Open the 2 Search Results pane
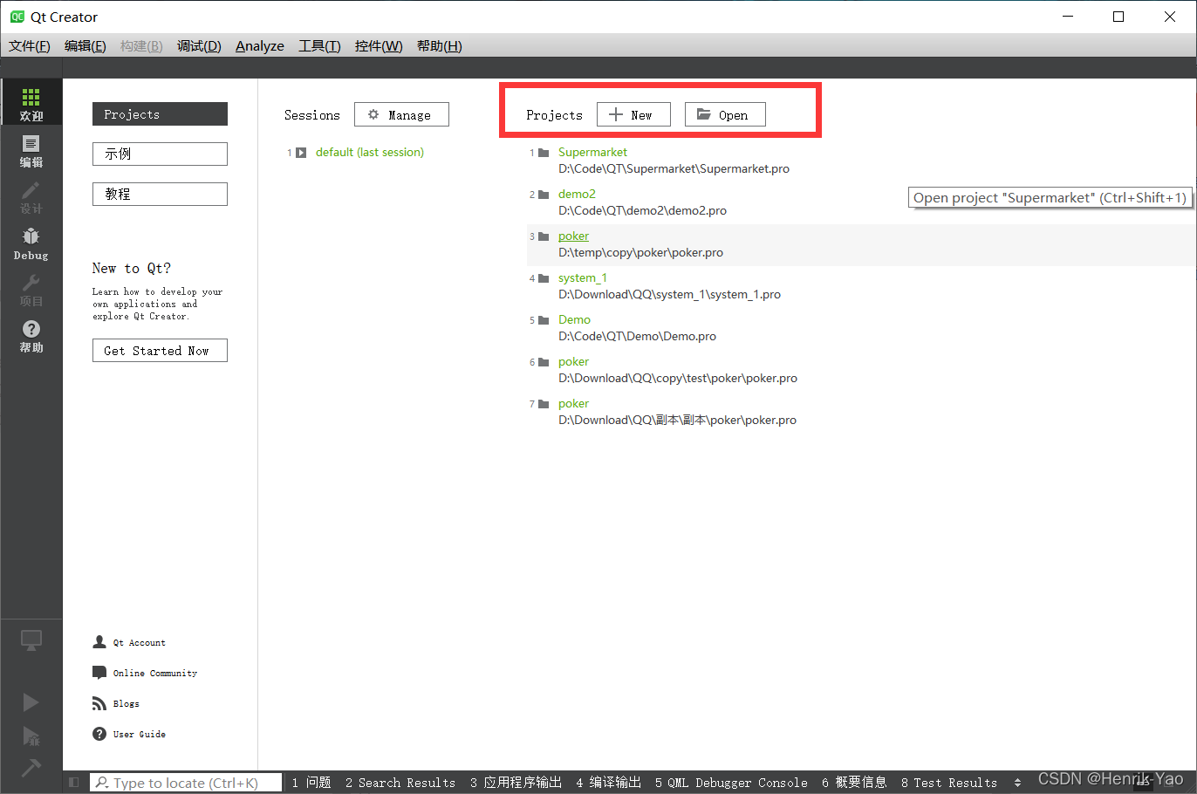 tap(400, 783)
